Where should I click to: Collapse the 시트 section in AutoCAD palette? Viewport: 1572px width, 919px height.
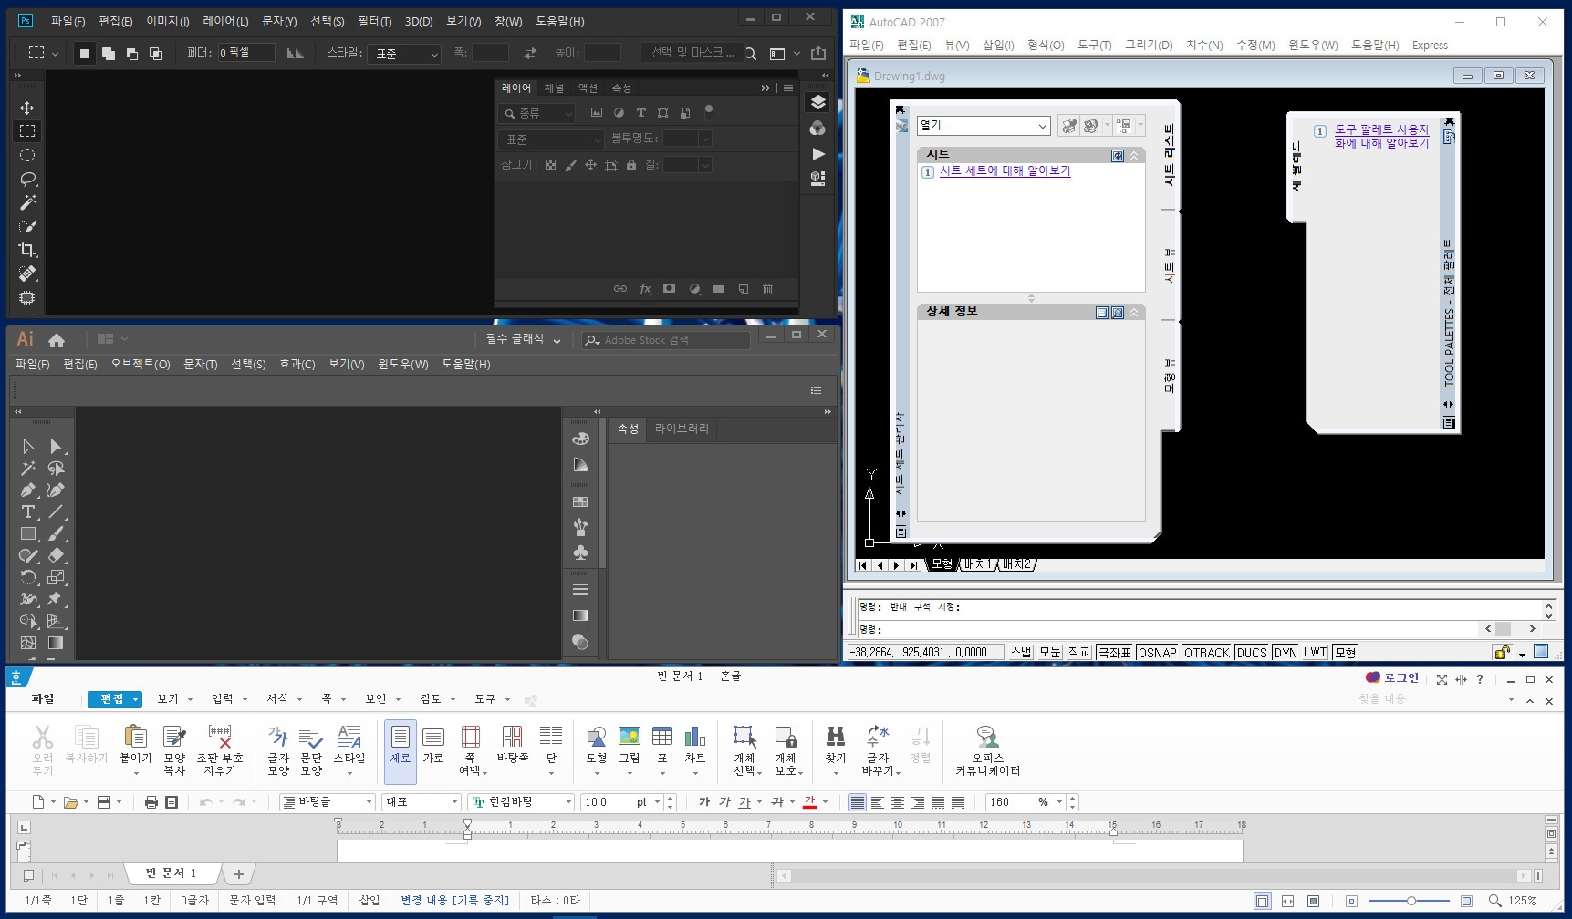1134,156
